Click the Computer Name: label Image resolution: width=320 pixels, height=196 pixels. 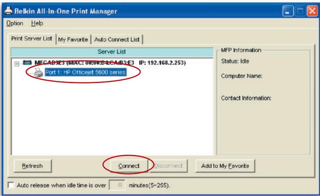point(242,76)
